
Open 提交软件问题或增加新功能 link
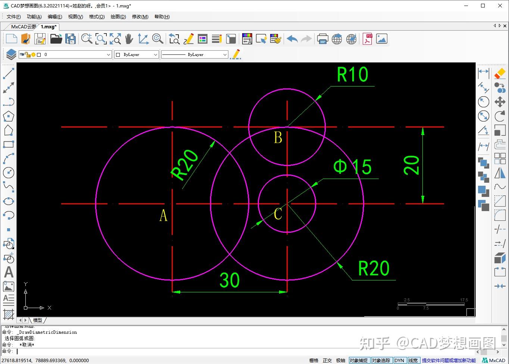point(449,360)
